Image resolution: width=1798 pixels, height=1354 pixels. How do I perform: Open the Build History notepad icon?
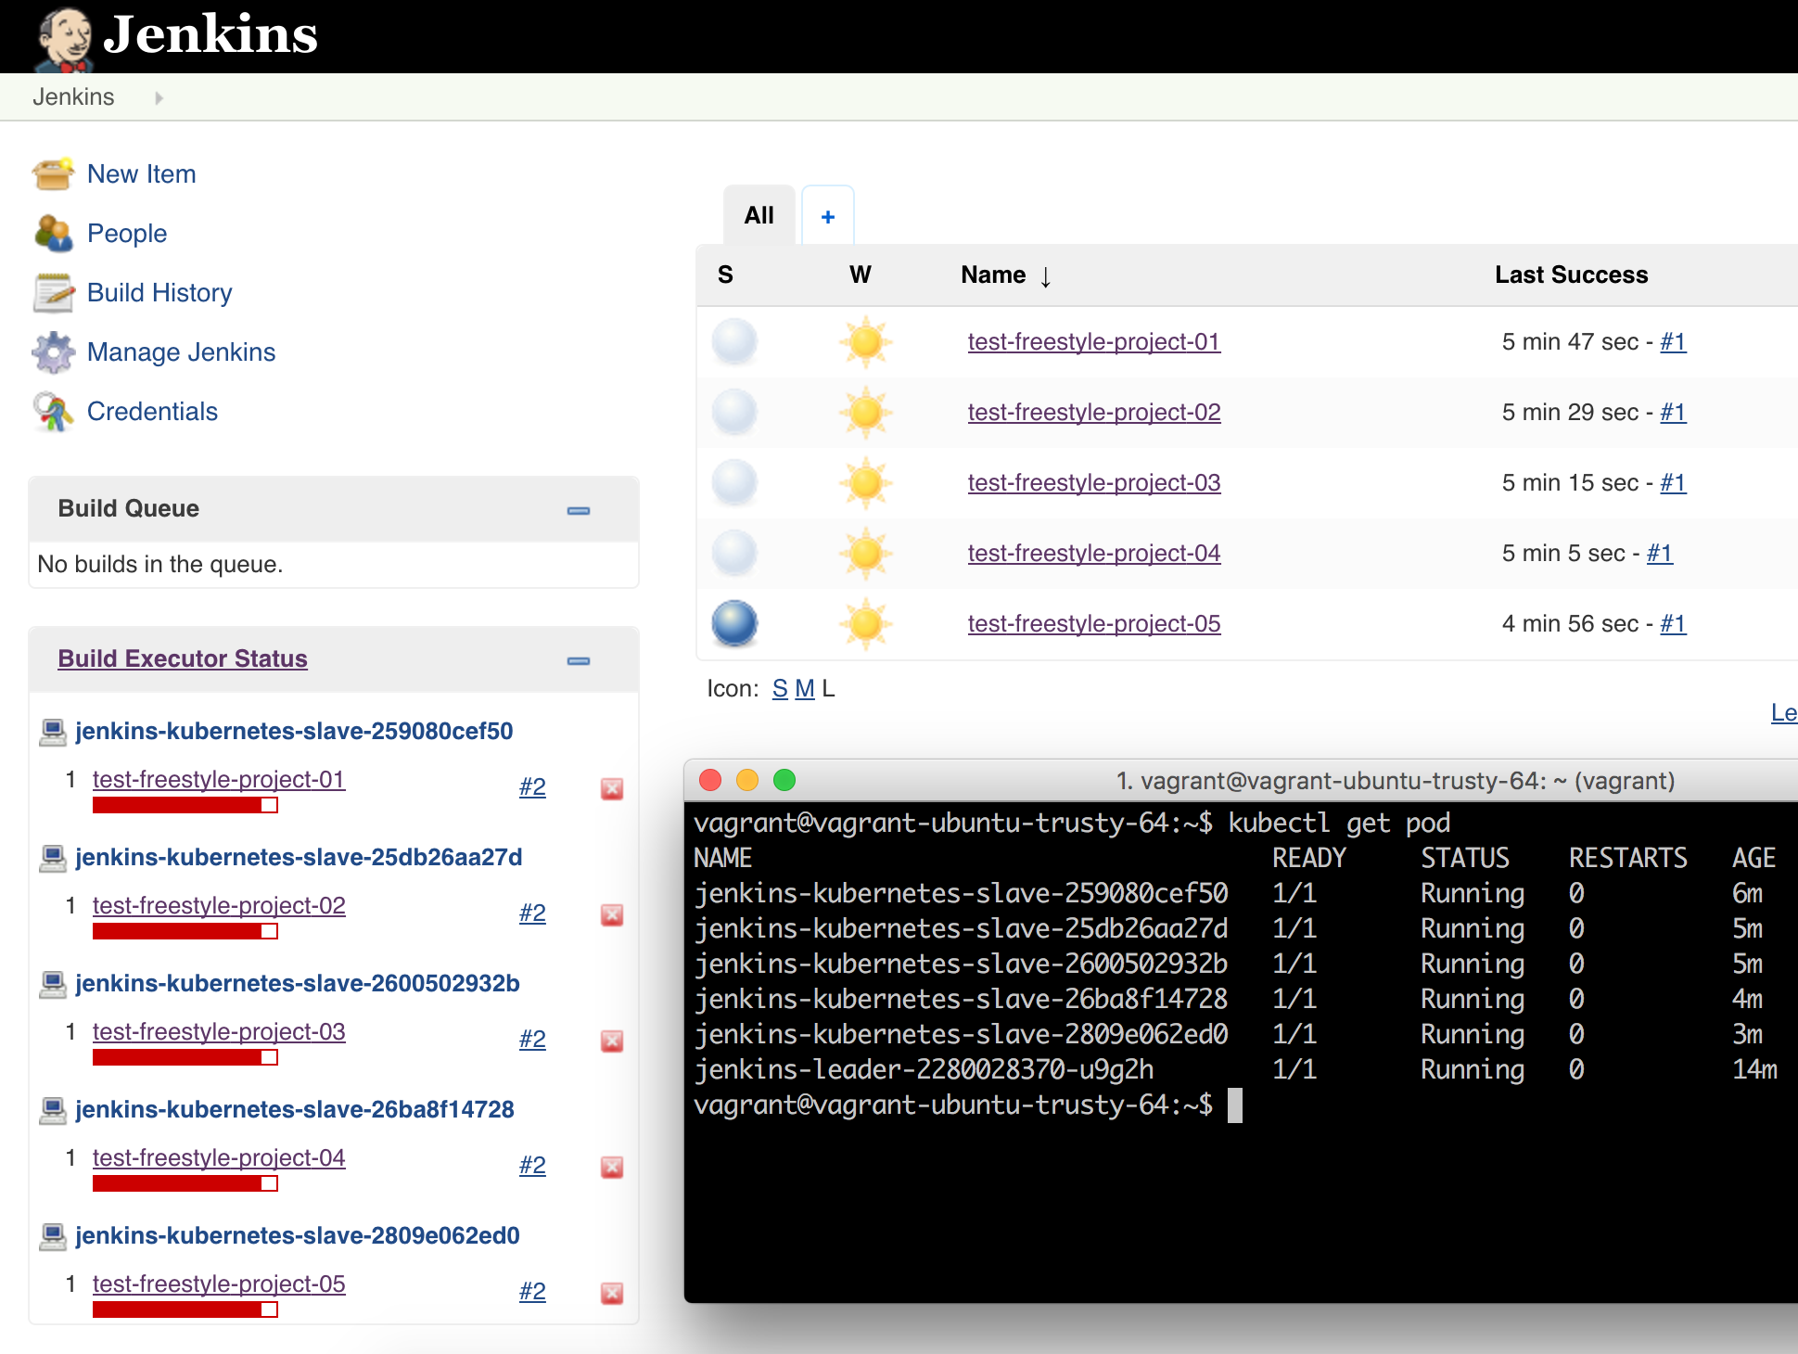53,292
